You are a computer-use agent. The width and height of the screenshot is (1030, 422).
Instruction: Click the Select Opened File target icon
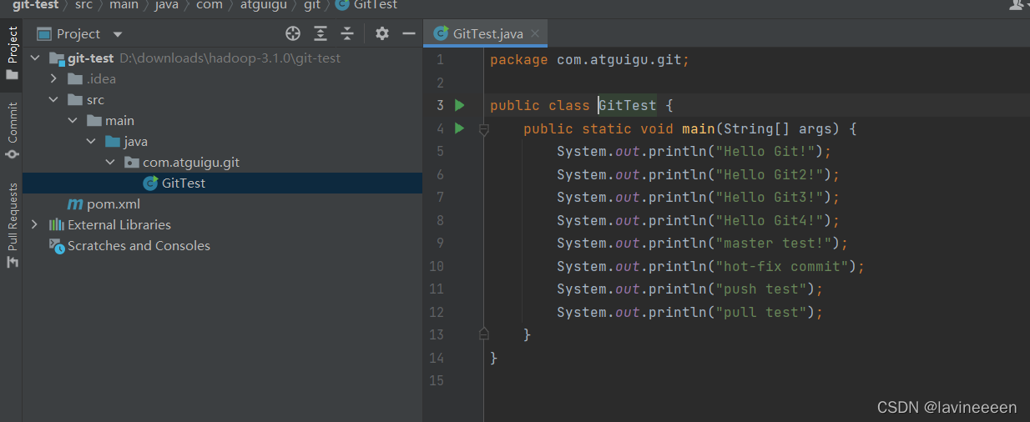[x=293, y=33]
